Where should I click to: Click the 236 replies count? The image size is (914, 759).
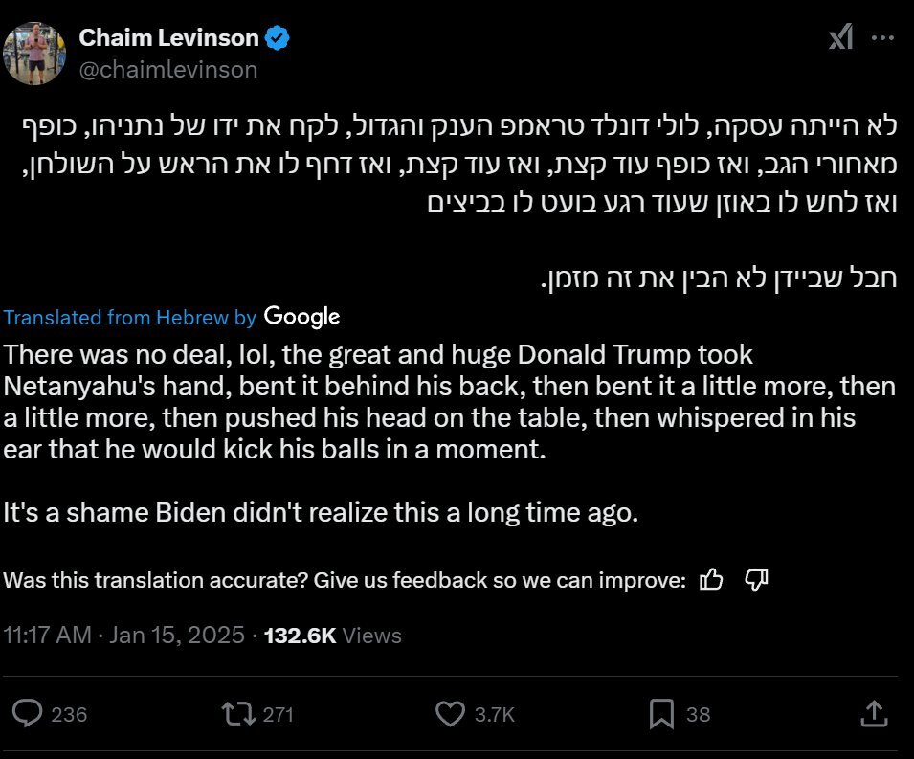pyautogui.click(x=69, y=714)
